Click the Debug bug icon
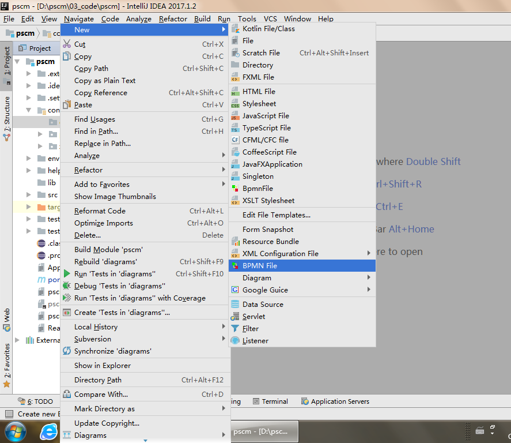The width and height of the screenshot is (511, 443). point(67,286)
